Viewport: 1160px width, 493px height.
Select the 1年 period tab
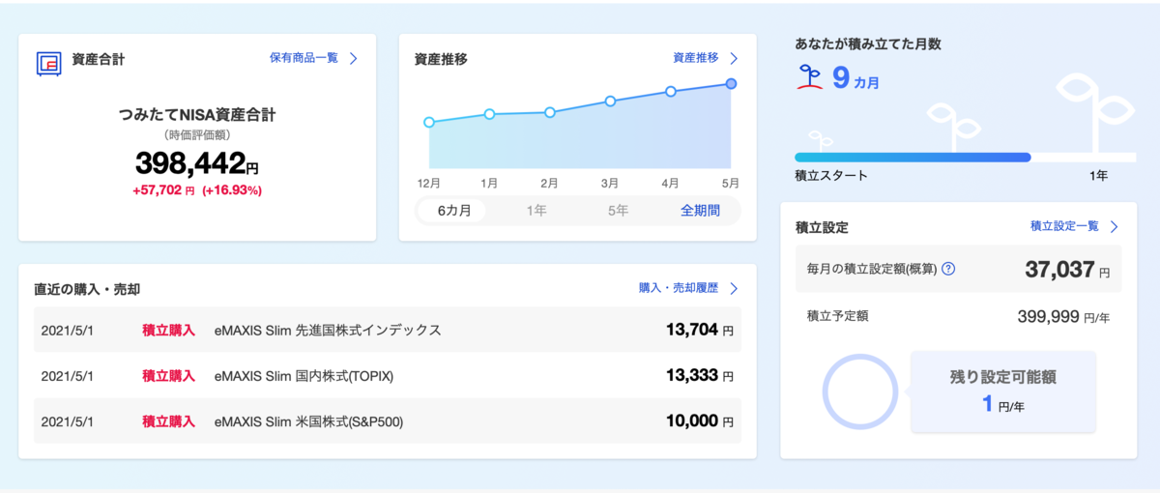(536, 211)
